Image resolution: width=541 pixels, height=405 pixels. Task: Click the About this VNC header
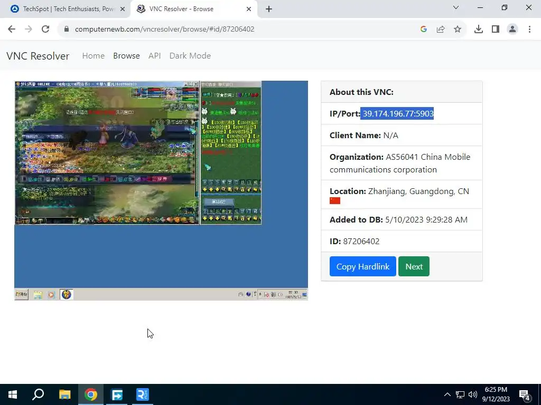coord(361,92)
